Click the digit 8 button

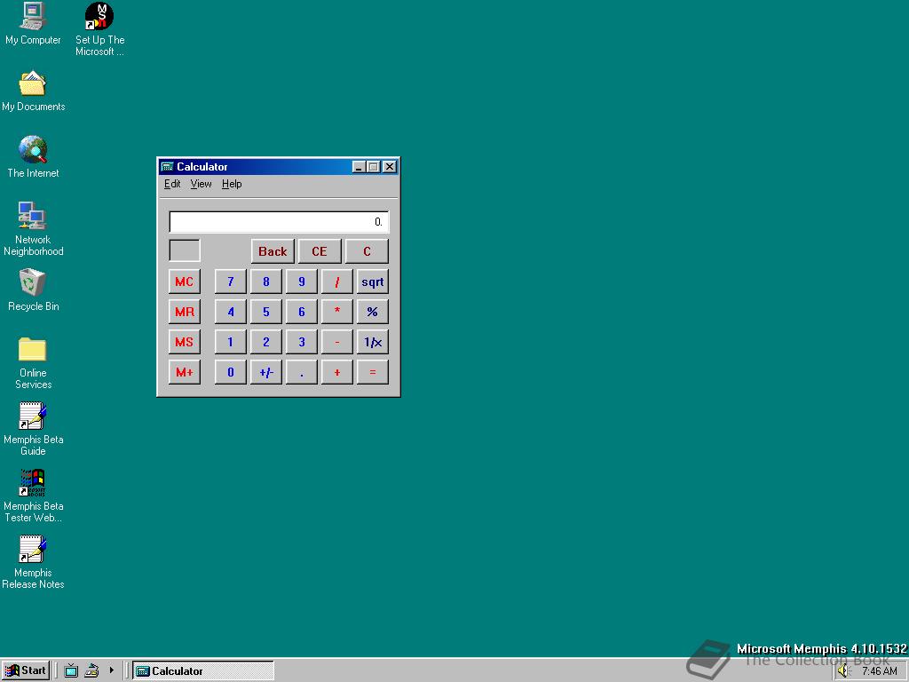click(x=266, y=282)
